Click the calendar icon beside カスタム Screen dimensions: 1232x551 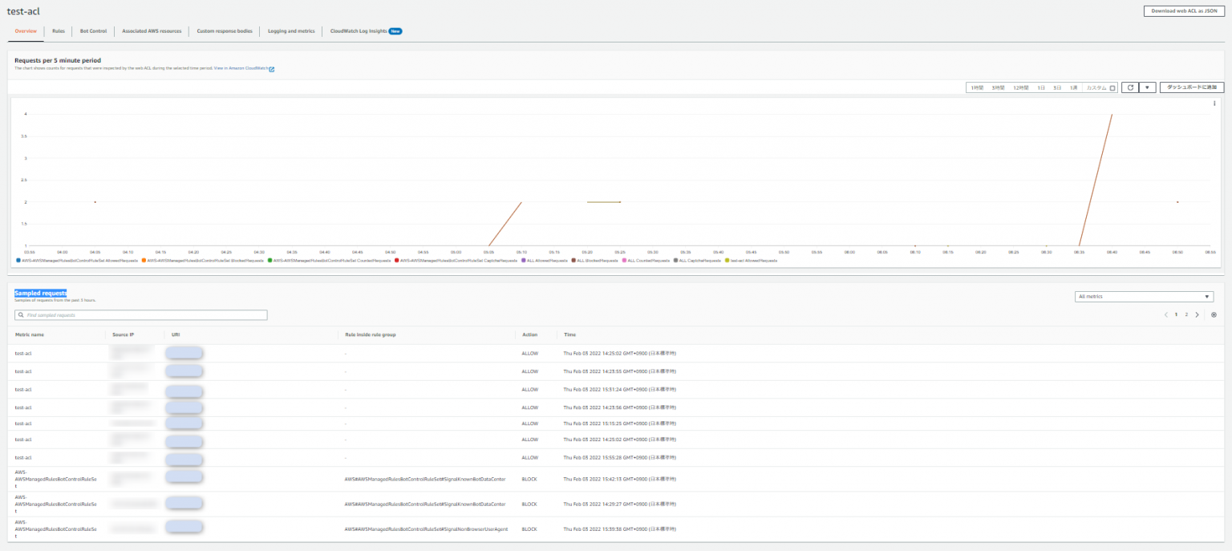(x=1112, y=87)
